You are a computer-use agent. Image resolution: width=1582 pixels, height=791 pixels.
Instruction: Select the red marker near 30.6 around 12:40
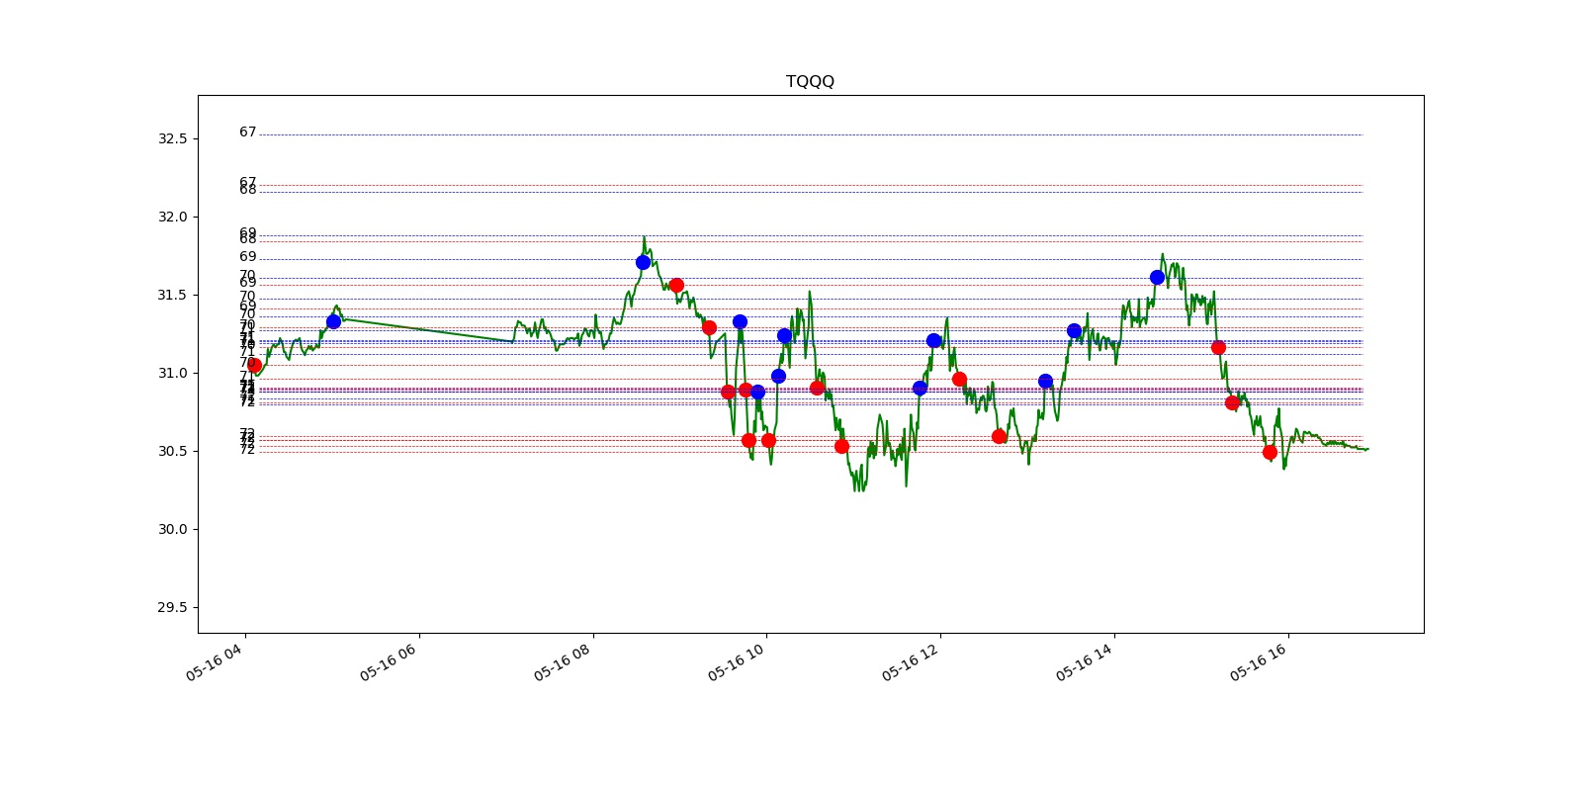[x=999, y=436]
